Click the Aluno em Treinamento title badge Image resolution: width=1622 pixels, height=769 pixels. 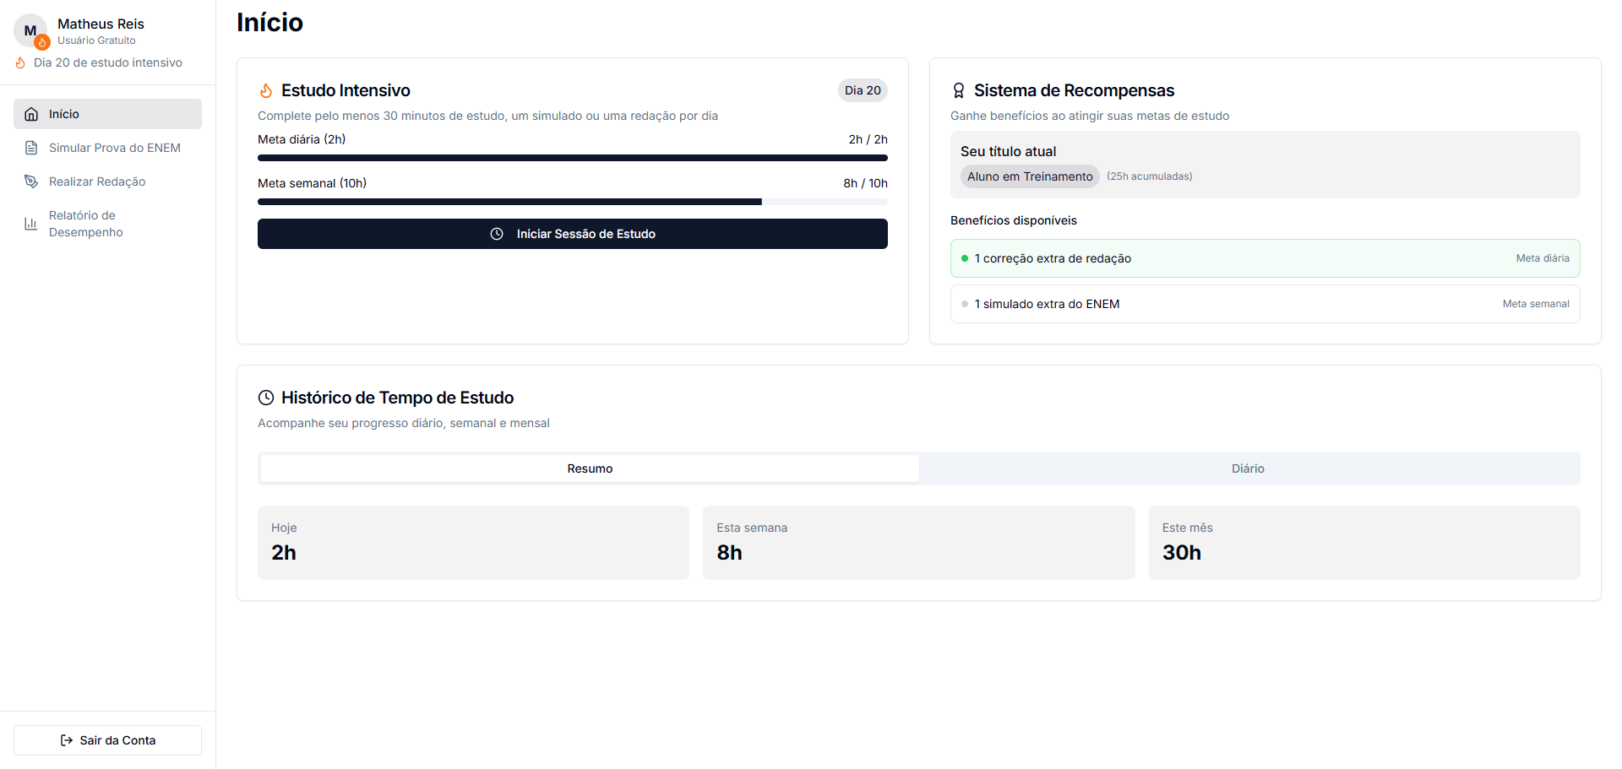tap(1030, 176)
